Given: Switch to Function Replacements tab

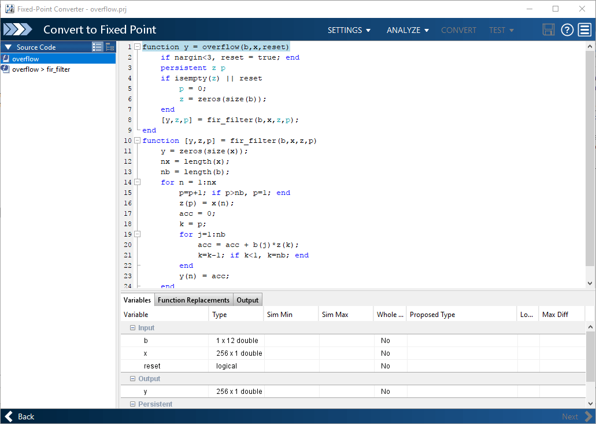Looking at the screenshot, I should point(194,300).
